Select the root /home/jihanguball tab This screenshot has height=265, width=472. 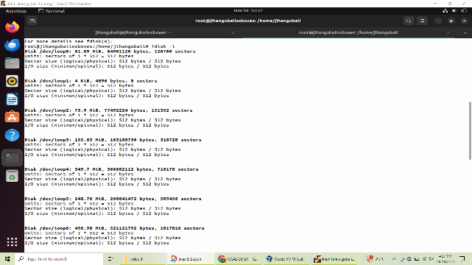[348, 32]
